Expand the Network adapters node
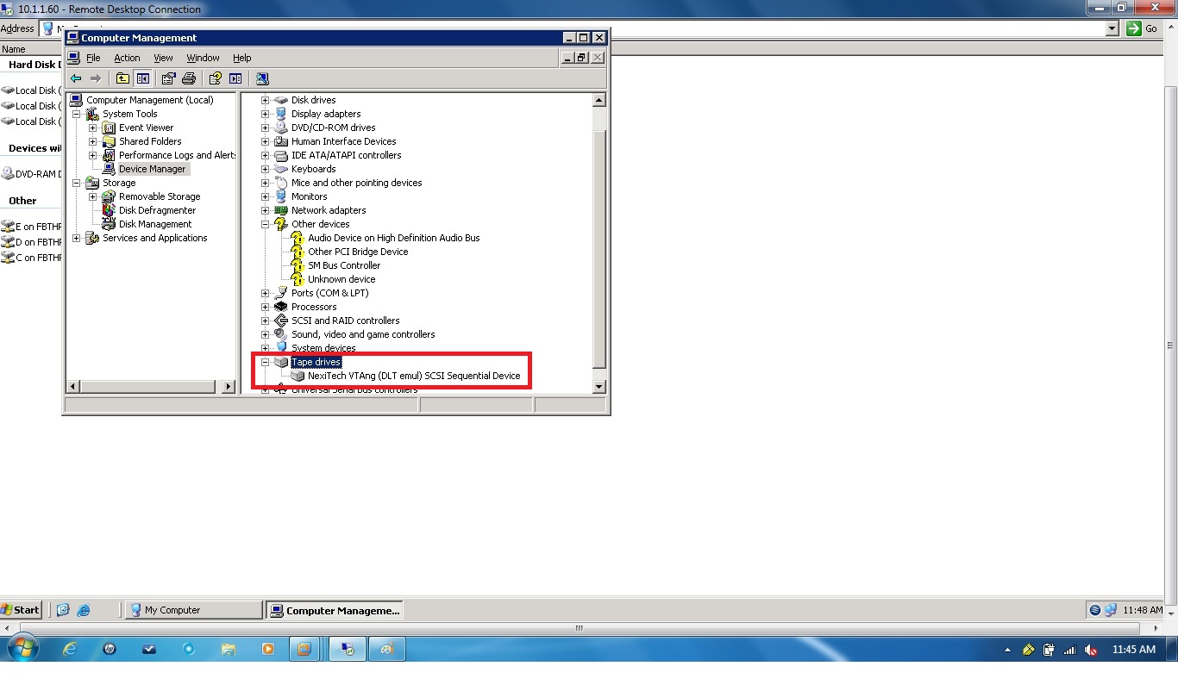Viewport: 1178px width, 691px height. point(265,210)
